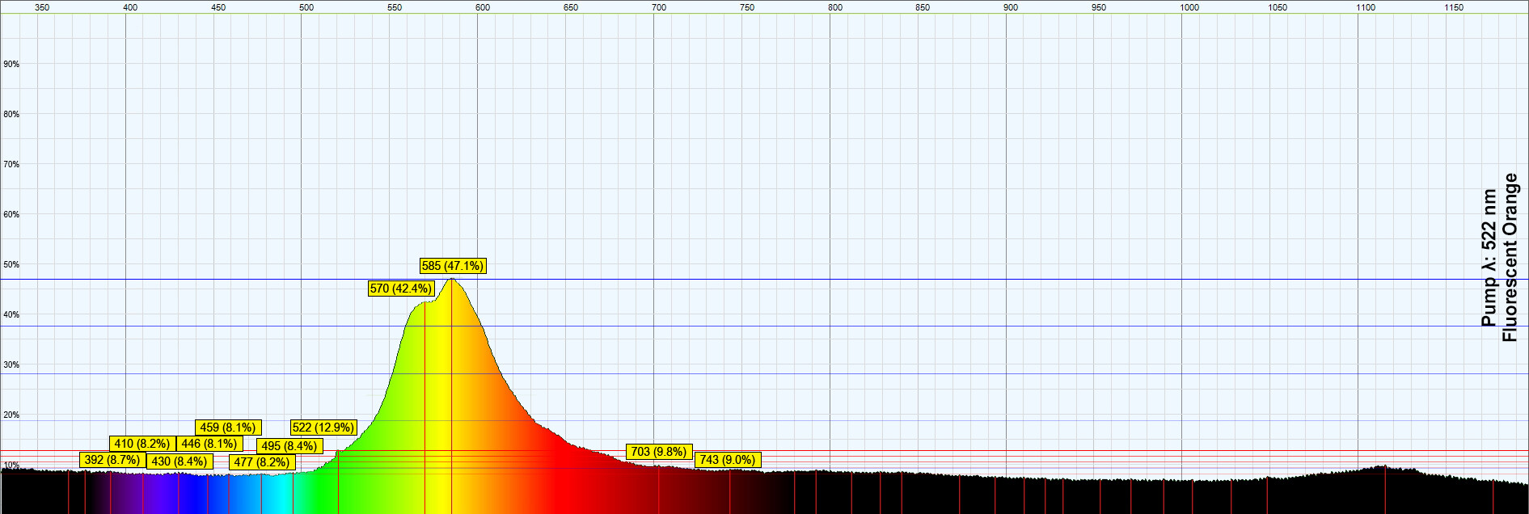Select the 522 (12.9%) peak label
Image resolution: width=1529 pixels, height=514 pixels.
pyautogui.click(x=323, y=428)
